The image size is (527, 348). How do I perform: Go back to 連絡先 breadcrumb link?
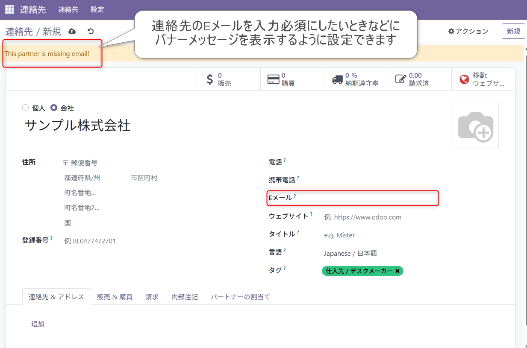point(19,31)
